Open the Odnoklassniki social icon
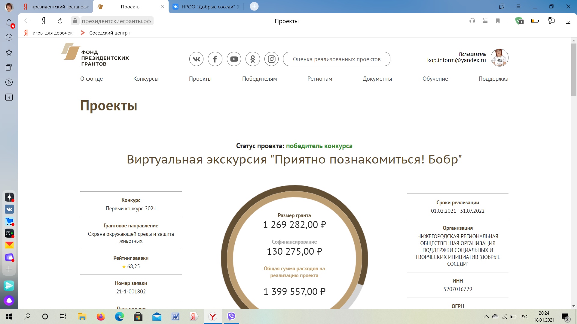 [x=253, y=59]
